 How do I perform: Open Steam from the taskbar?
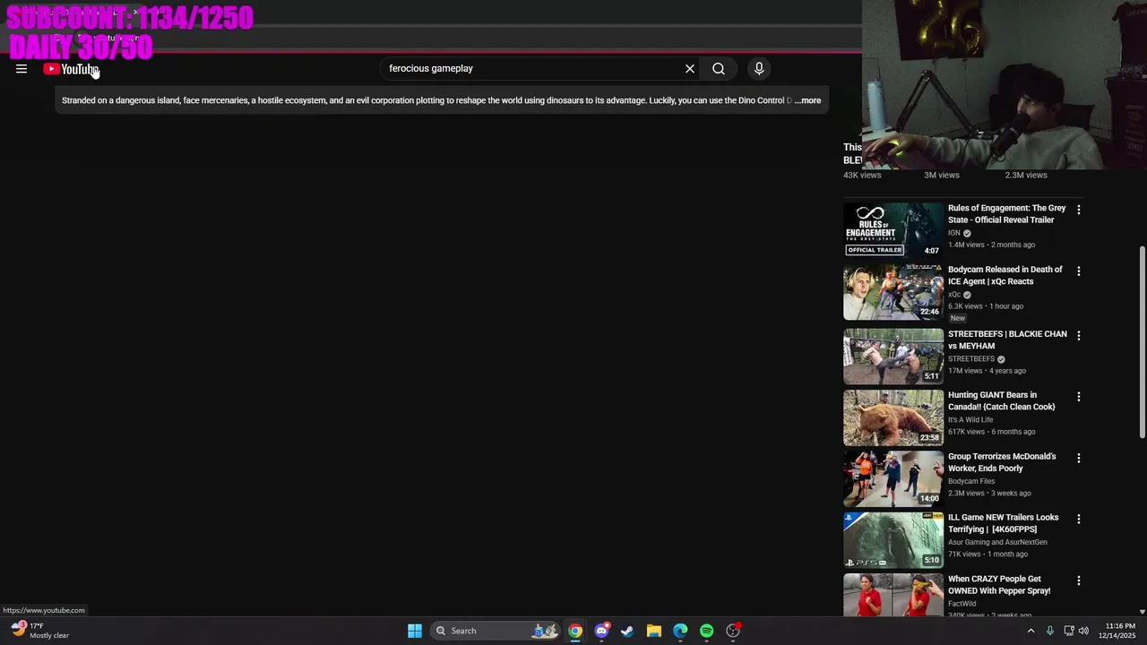(627, 631)
